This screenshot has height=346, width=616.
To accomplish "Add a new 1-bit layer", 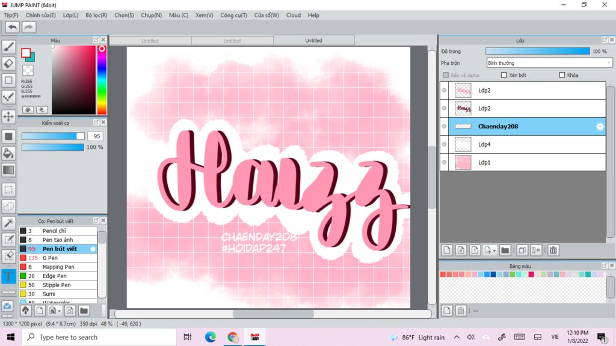I will pos(475,250).
